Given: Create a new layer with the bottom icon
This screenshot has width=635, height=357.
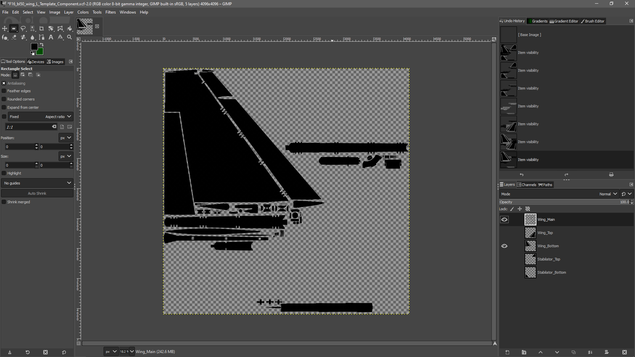Looking at the screenshot, I should pyautogui.click(x=507, y=352).
